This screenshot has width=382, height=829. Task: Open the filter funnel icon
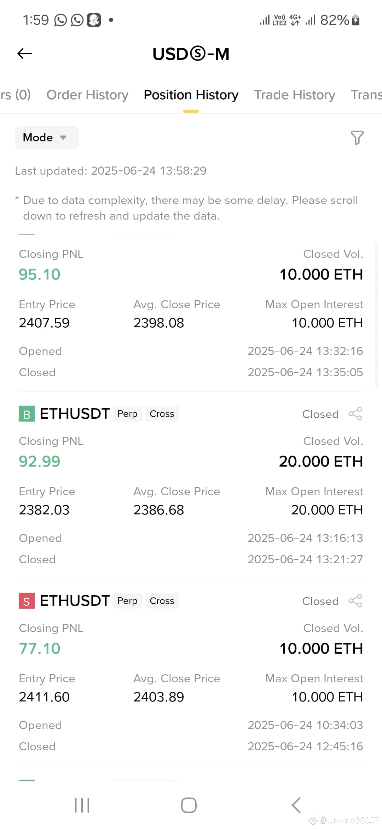[357, 137]
